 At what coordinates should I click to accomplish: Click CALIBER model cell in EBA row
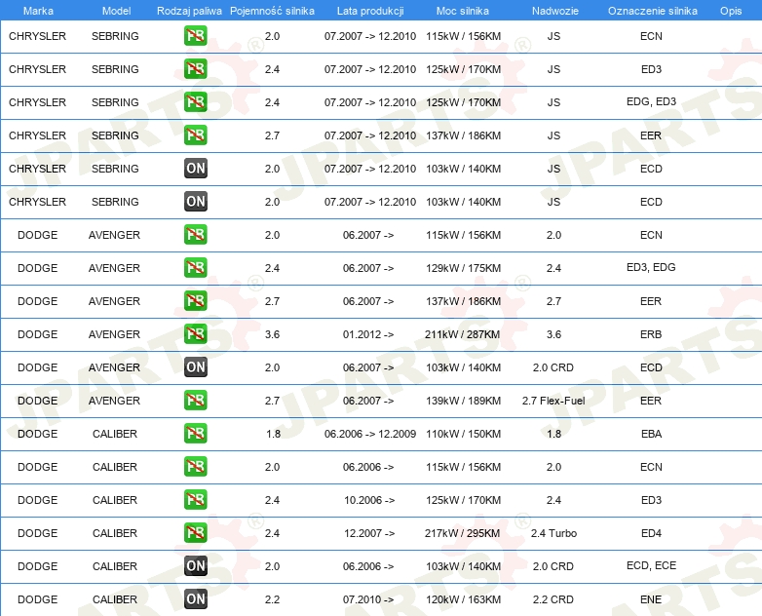[x=115, y=434]
